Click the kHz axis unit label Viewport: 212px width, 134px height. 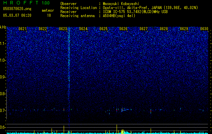click(3, 27)
